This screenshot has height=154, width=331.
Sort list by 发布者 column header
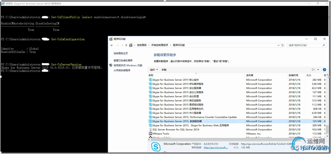[250, 75]
